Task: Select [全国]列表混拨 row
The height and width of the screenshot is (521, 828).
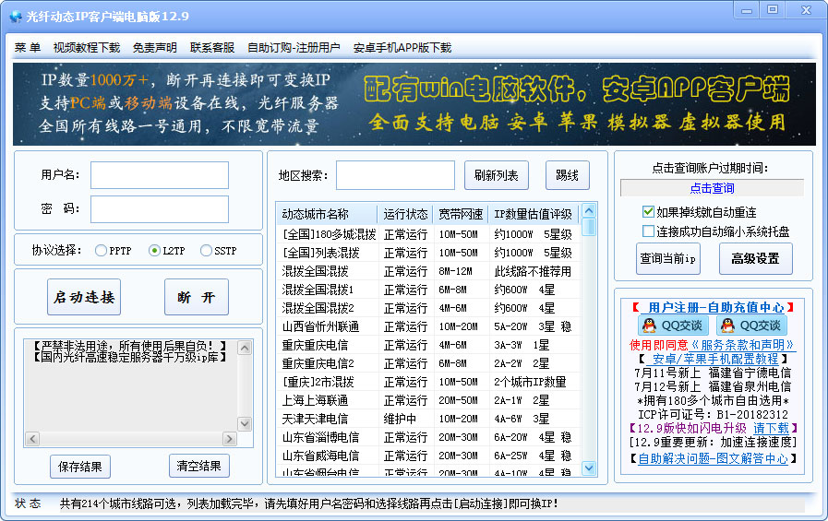Action: 427,253
